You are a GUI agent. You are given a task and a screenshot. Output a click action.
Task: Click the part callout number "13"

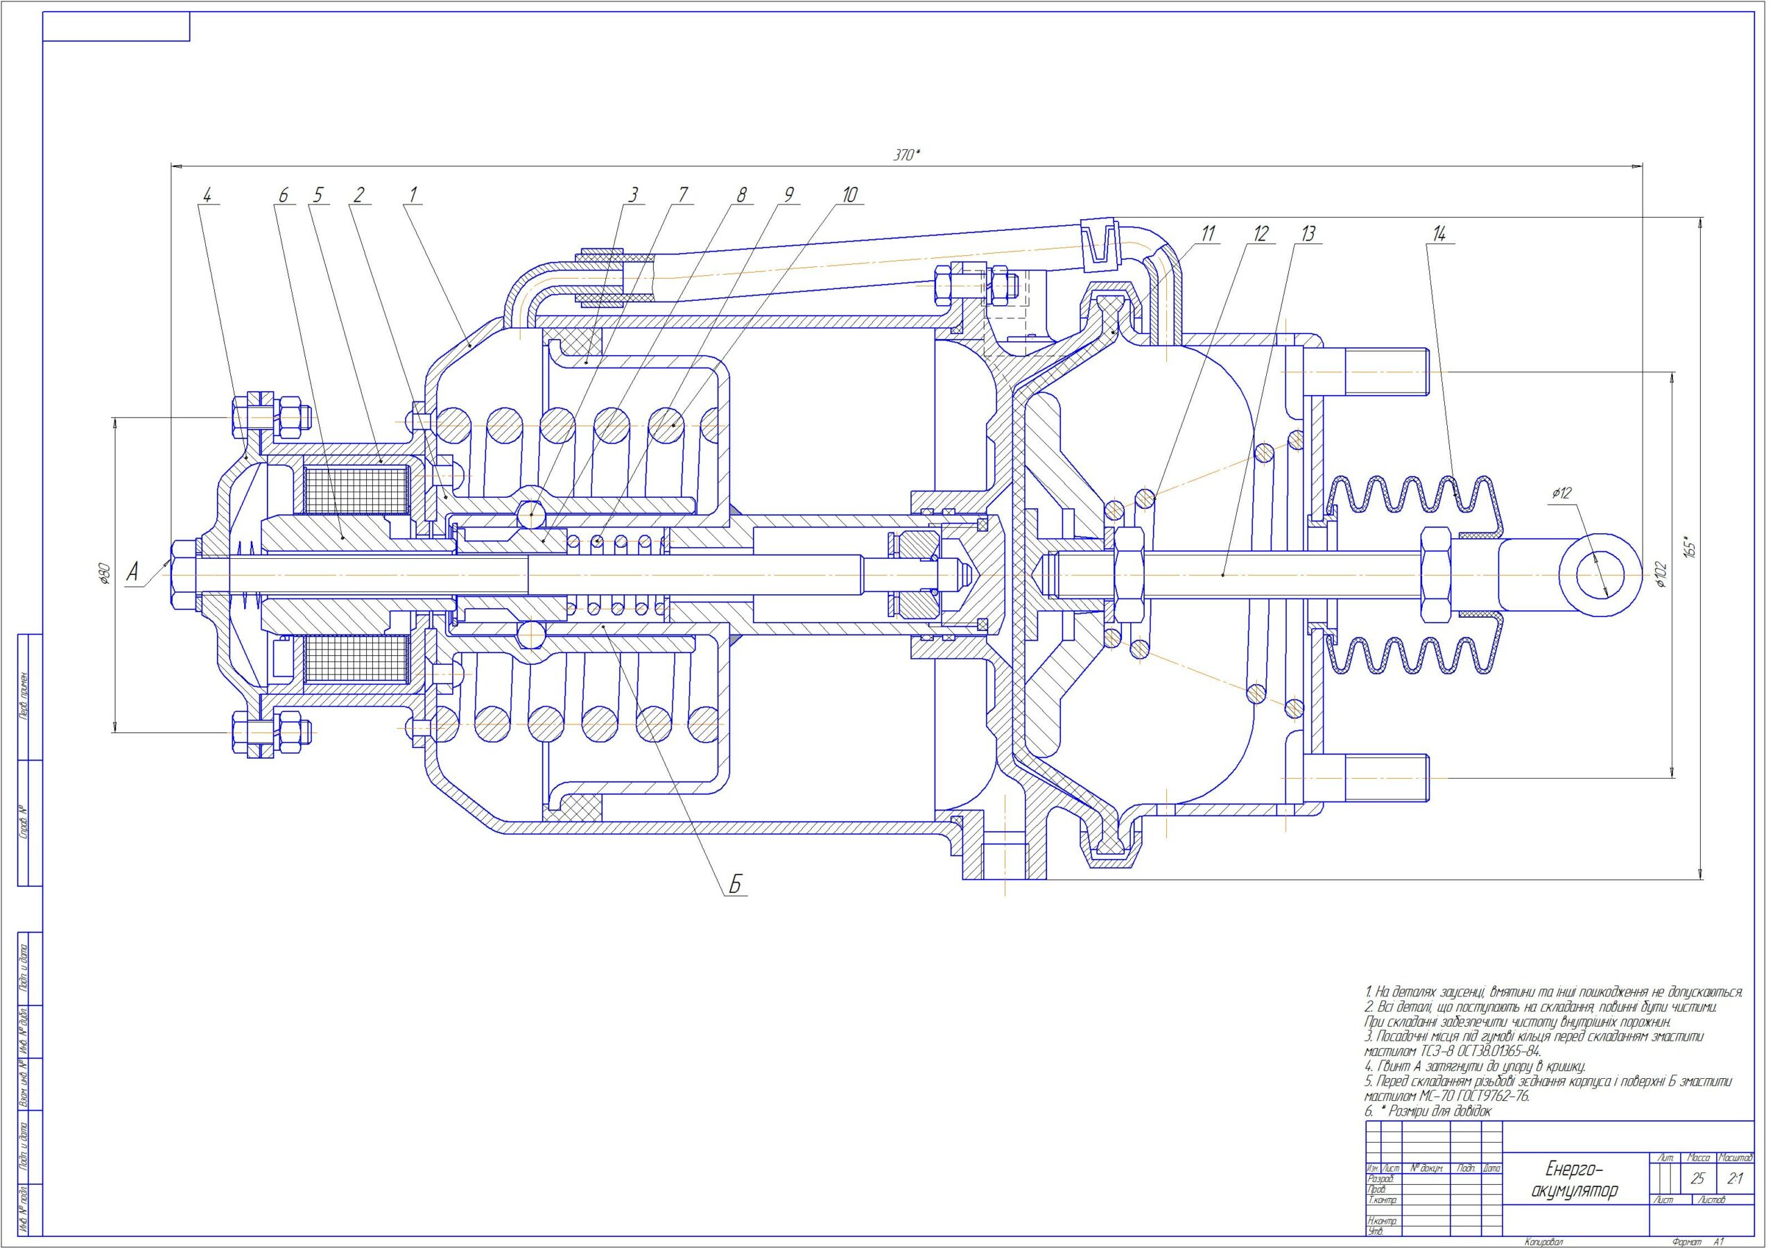tap(1308, 234)
